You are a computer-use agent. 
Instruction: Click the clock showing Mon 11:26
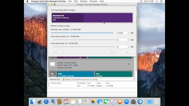pos(149,1)
